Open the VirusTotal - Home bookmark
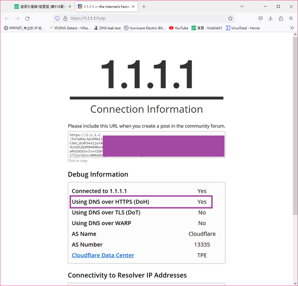This screenshot has height=286, width=298. (x=243, y=28)
